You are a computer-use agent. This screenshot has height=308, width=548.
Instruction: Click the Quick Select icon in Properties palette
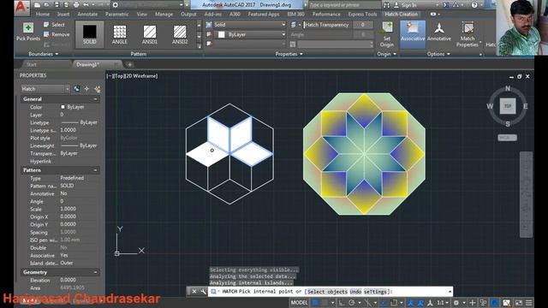pyautogui.click(x=98, y=89)
